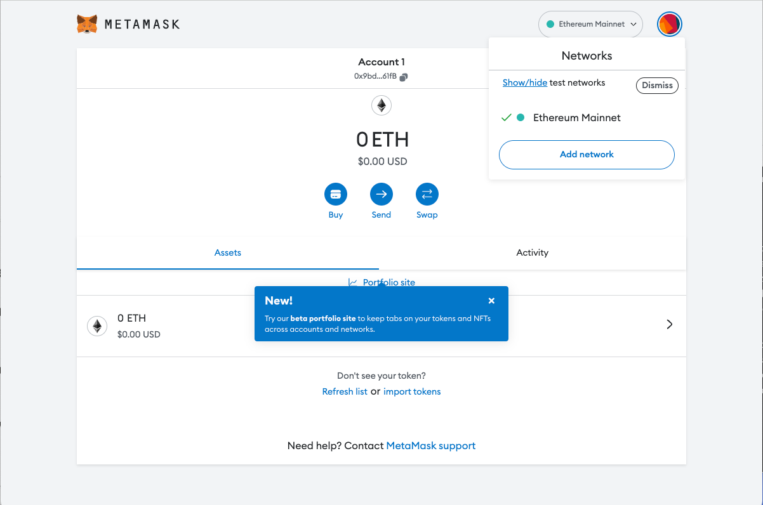Open the account avatar menu
This screenshot has width=763, height=505.
pos(669,24)
